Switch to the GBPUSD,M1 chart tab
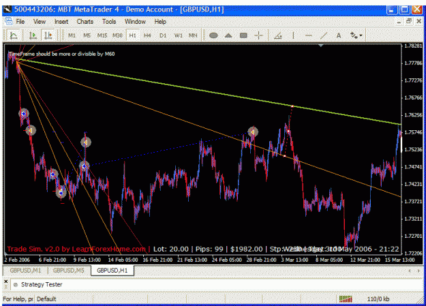This screenshot has height=306, width=426. [25, 271]
